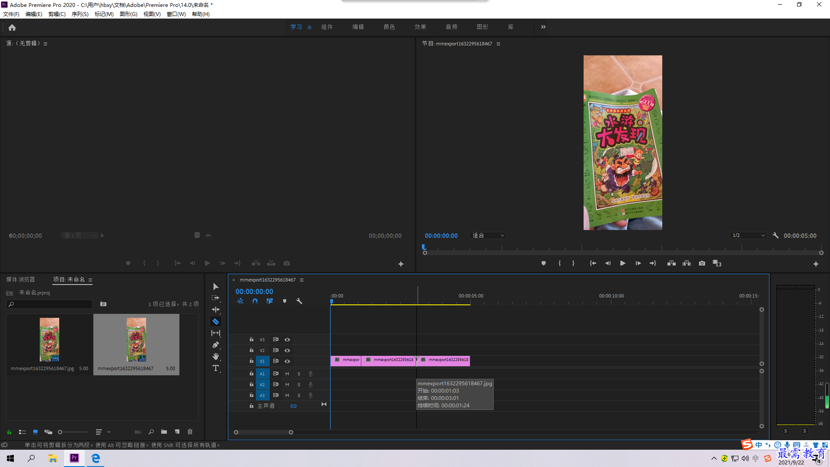Open program monitor panel menu
The width and height of the screenshot is (830, 467).
point(498,44)
